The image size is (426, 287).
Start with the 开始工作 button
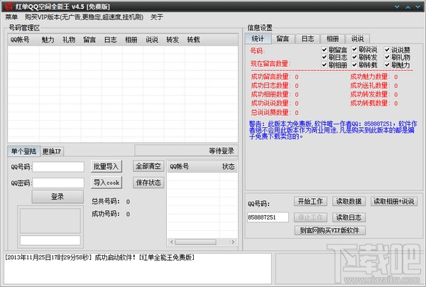(x=310, y=201)
